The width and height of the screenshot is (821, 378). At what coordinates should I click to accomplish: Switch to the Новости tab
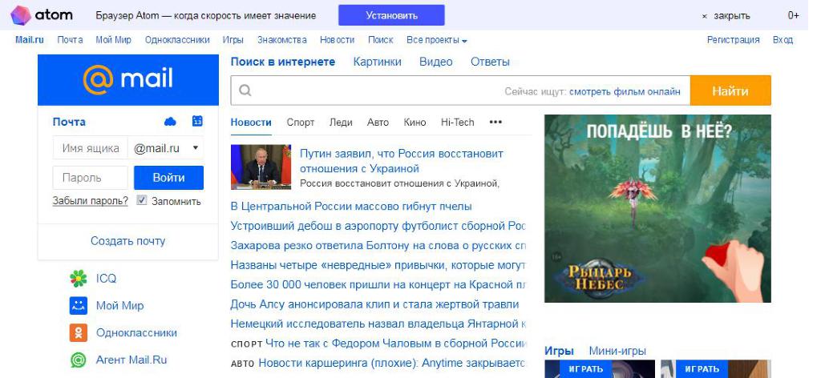[x=251, y=123]
